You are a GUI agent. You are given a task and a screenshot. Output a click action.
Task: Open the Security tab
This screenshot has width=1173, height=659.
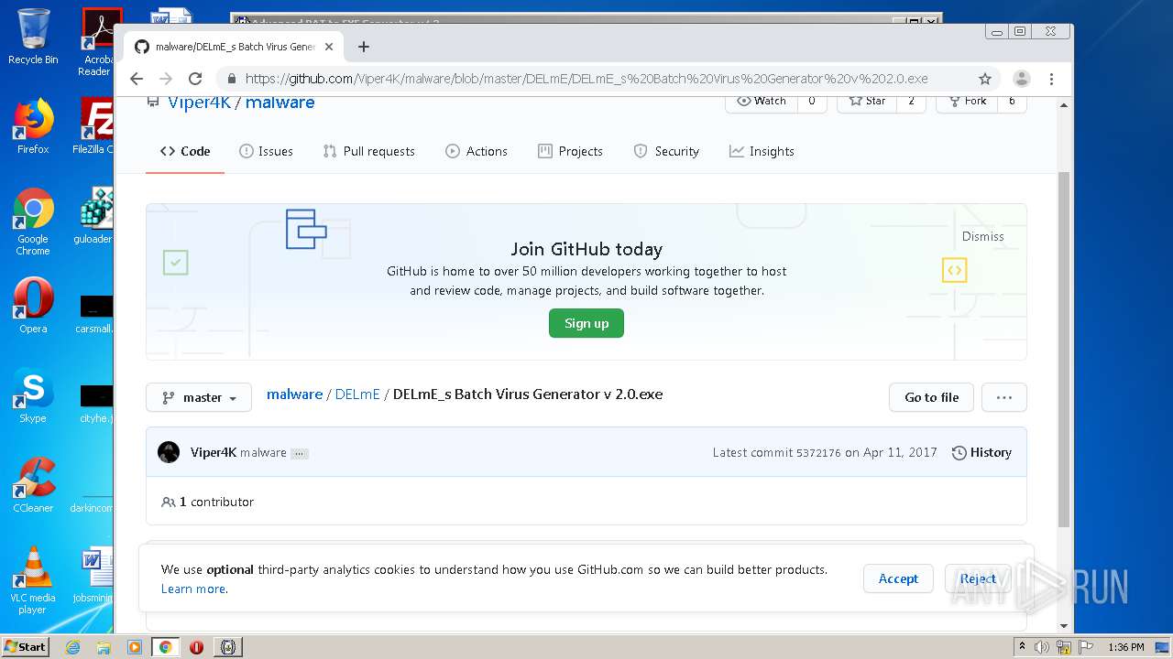[x=666, y=151]
